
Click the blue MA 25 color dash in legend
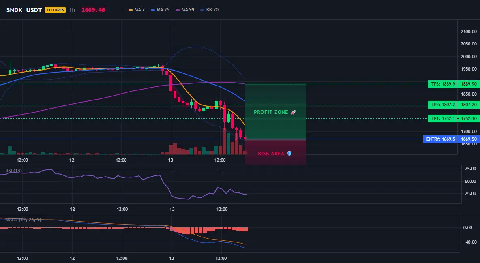[153, 10]
